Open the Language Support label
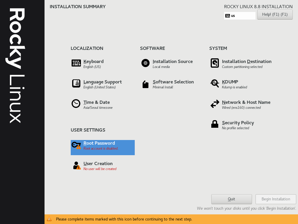 click(x=103, y=82)
